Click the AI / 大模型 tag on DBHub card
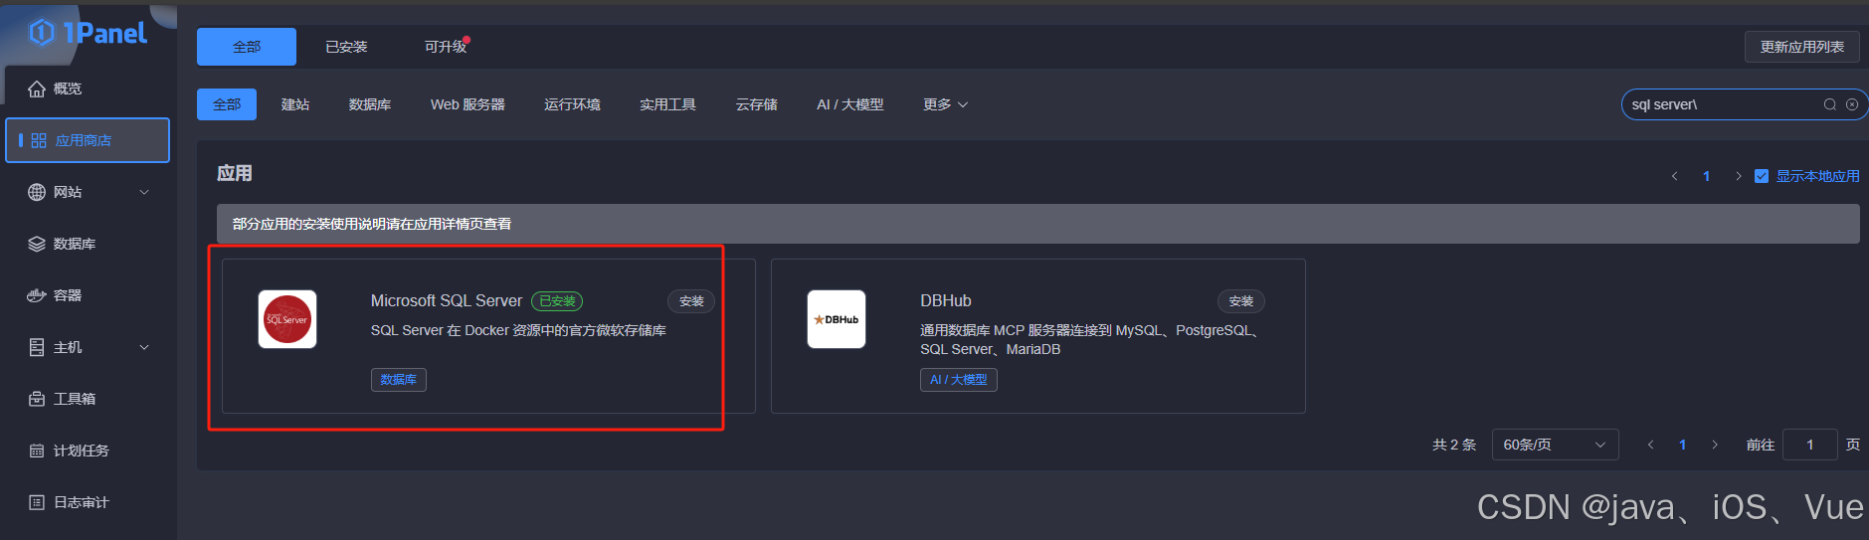Viewport: 1869px width, 540px height. click(x=959, y=380)
